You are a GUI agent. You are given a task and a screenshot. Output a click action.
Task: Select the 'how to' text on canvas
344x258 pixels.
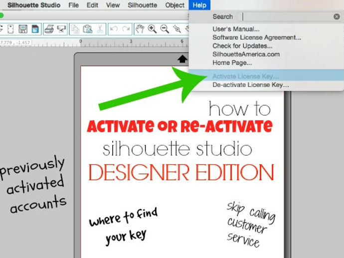click(240, 109)
